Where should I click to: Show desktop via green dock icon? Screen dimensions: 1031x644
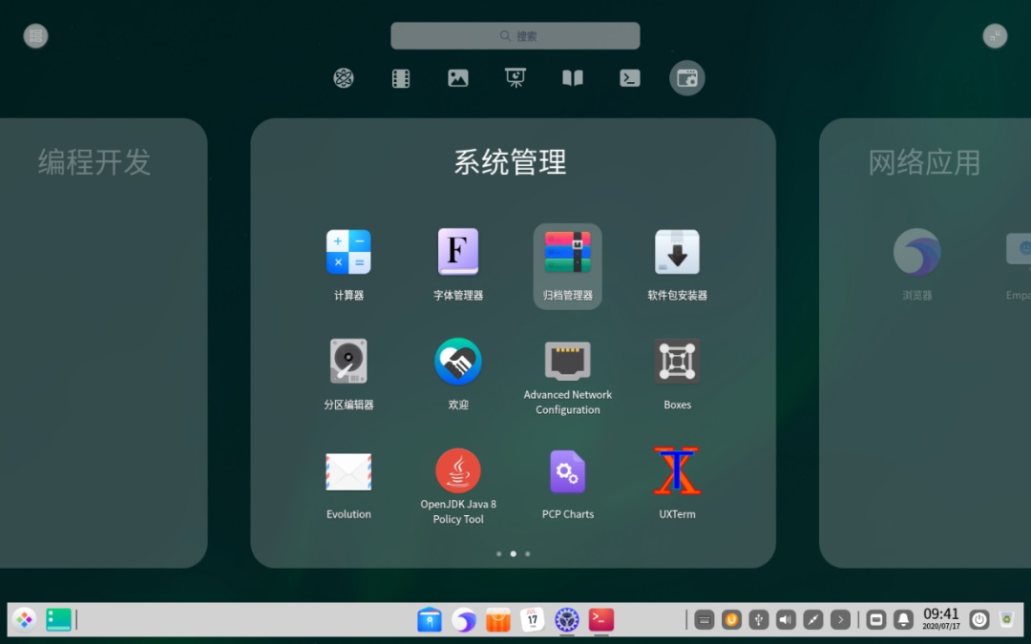58,620
